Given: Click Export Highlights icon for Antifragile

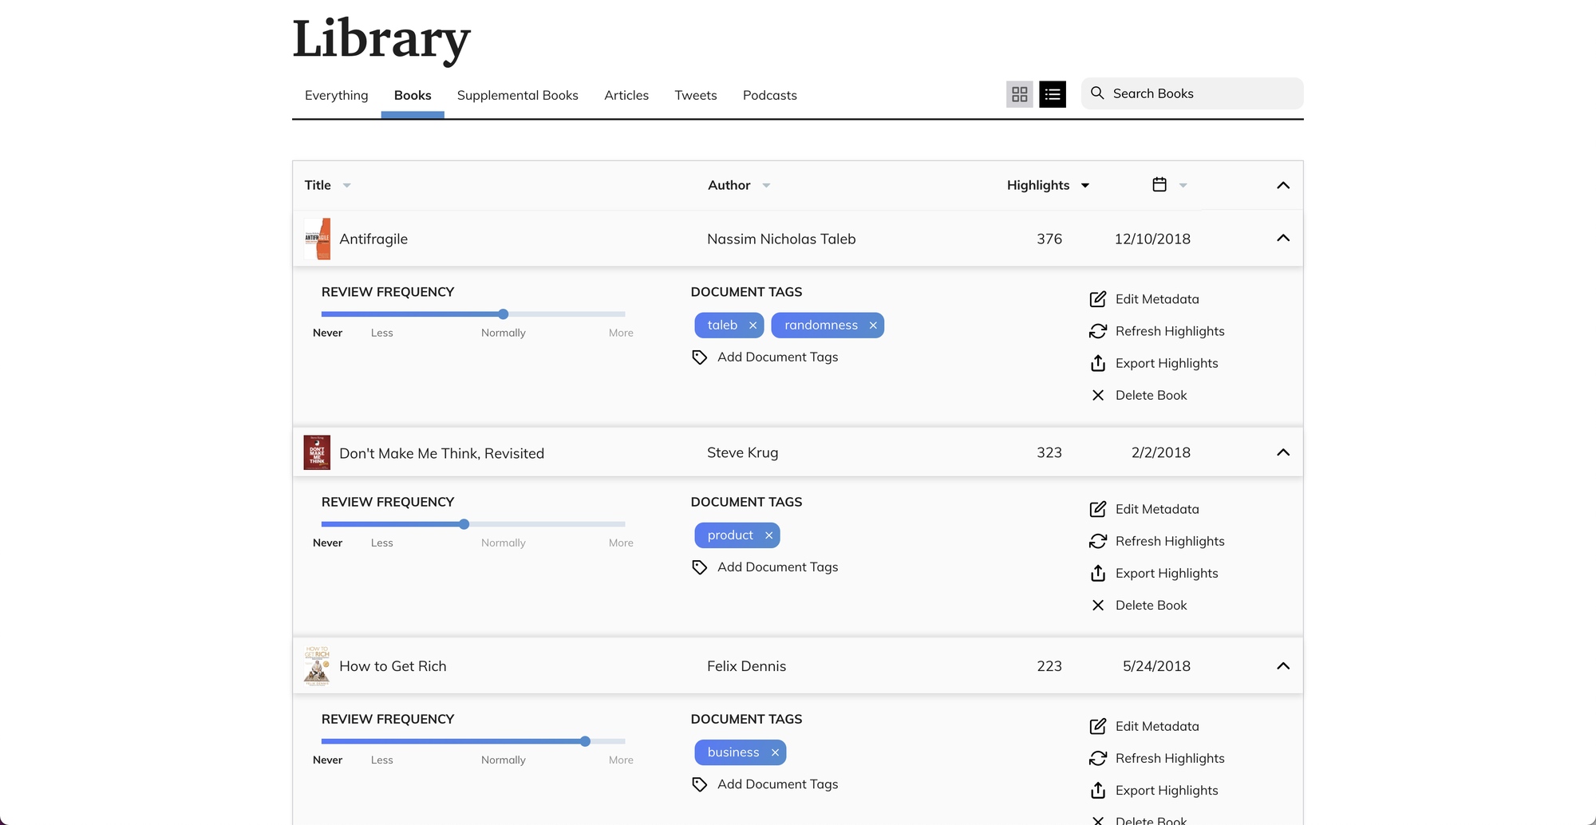Looking at the screenshot, I should pos(1098,363).
